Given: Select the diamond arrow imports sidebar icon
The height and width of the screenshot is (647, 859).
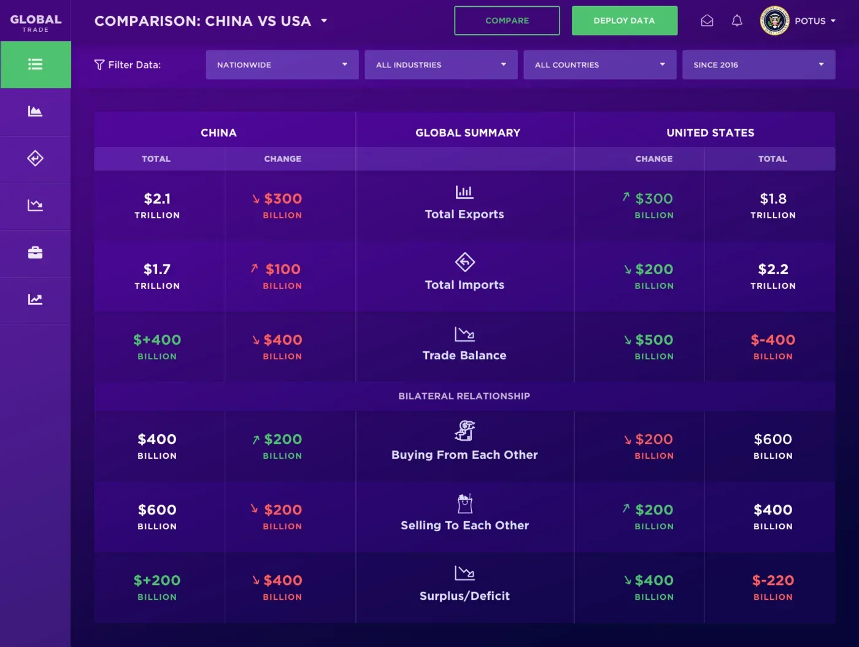Looking at the screenshot, I should 35,158.
